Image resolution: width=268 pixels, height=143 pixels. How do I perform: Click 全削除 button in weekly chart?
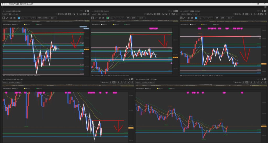pos(45,18)
